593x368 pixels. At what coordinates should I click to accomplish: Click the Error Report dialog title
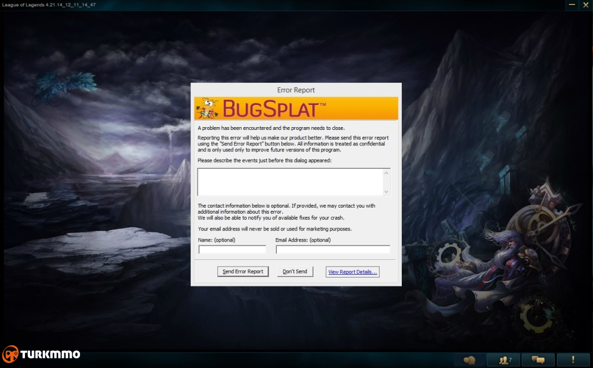[296, 90]
